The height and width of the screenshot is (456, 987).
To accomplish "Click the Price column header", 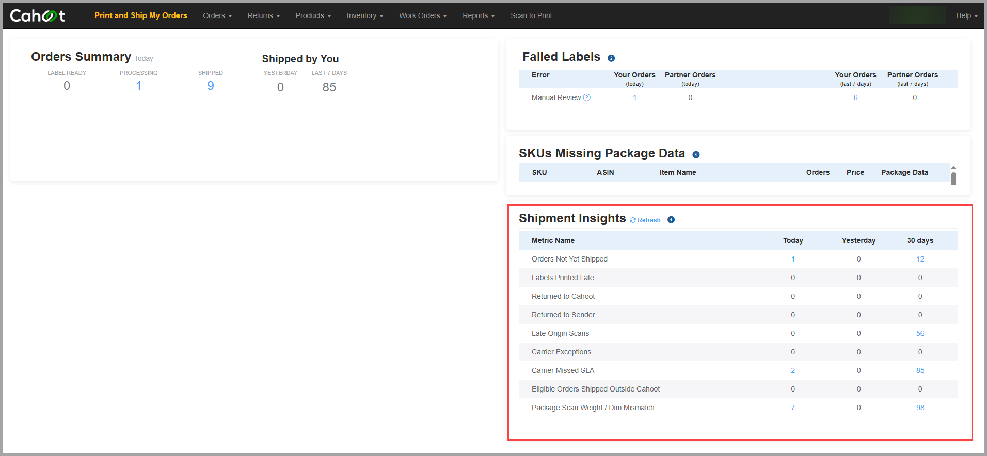I will click(x=855, y=172).
